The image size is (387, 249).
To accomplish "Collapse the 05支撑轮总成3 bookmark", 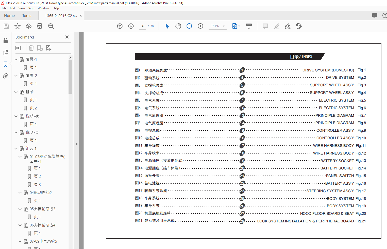I will tap(20, 209).
